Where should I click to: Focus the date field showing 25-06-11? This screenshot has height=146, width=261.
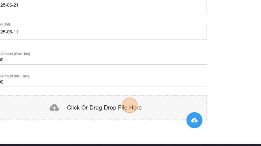103,32
